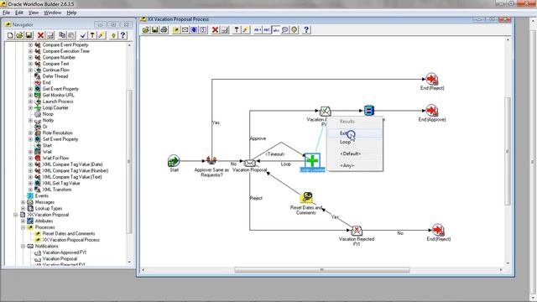The height and width of the screenshot is (302, 537).
Task: Choose <Any> from the Results popup
Action: click(x=355, y=165)
